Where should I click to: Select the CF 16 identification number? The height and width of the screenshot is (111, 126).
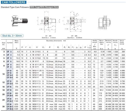[x=9, y=87]
